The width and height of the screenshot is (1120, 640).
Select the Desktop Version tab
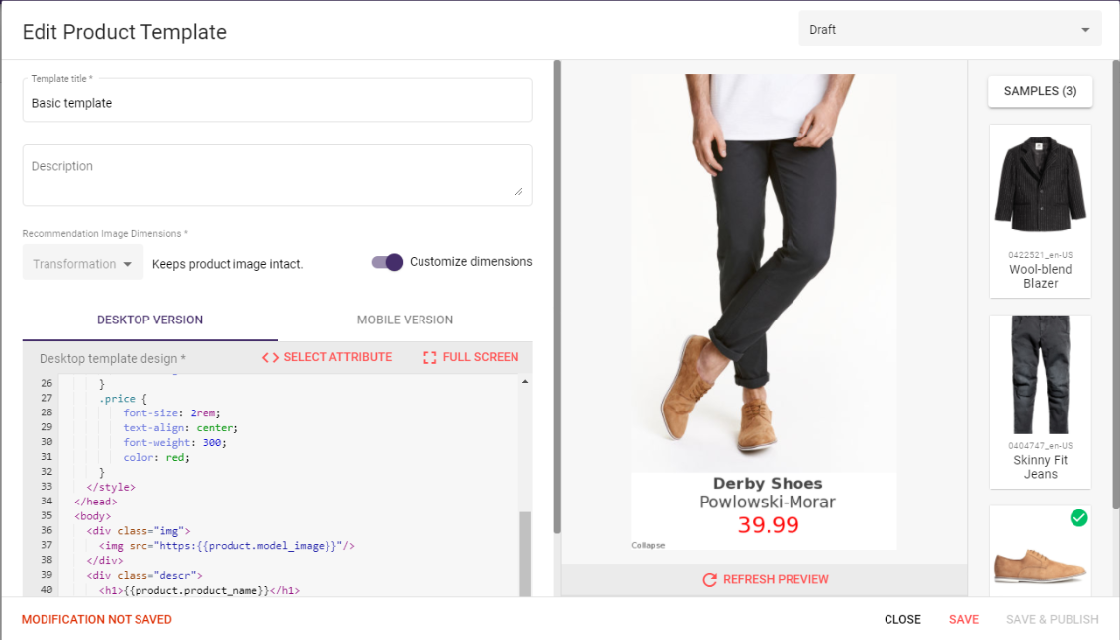149,320
